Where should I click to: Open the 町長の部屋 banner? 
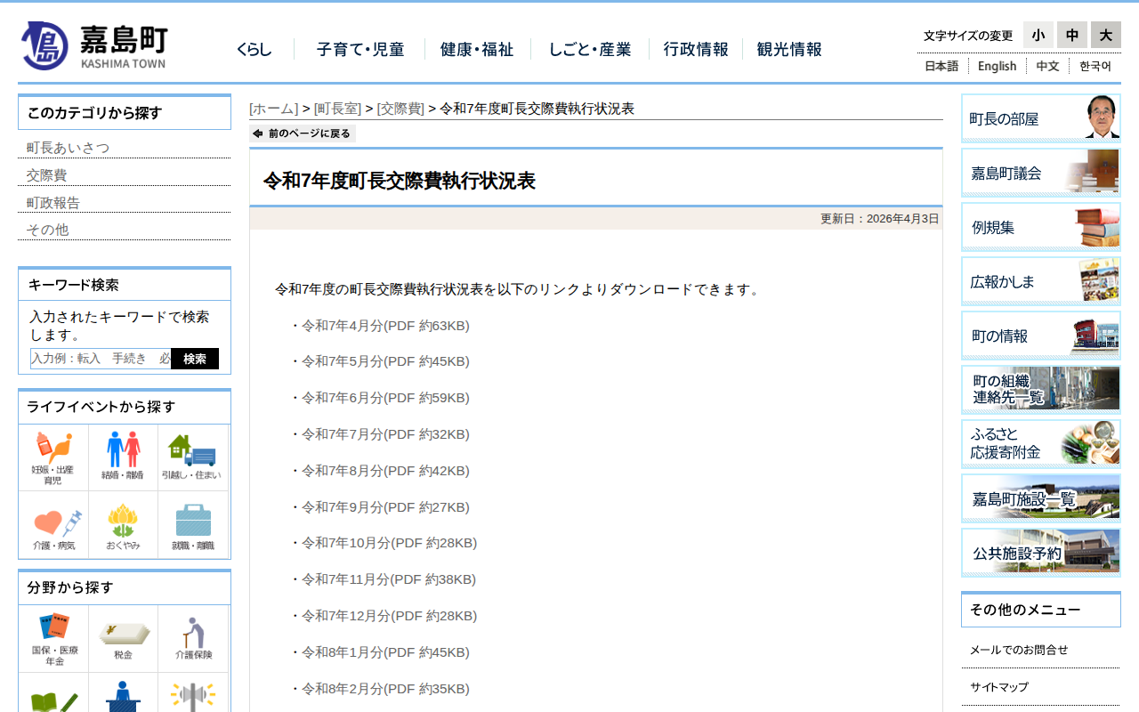click(1040, 118)
